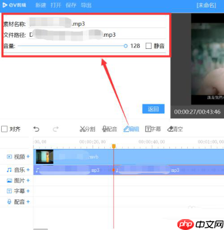The image size is (224, 230).
Task: Click the 视频 track icon
Action: tap(9, 157)
